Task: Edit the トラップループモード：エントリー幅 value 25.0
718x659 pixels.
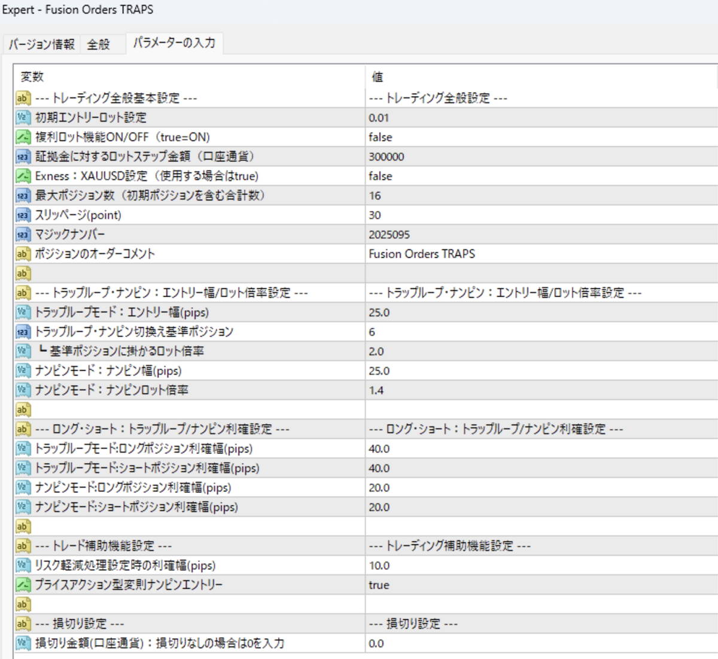Action: click(x=379, y=312)
